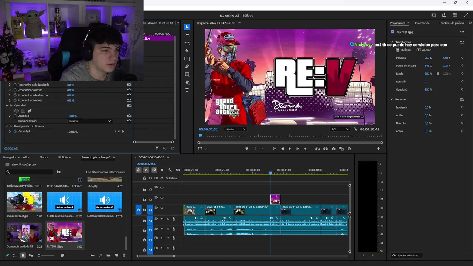Open the Bibliotecas tab

(x=65, y=157)
